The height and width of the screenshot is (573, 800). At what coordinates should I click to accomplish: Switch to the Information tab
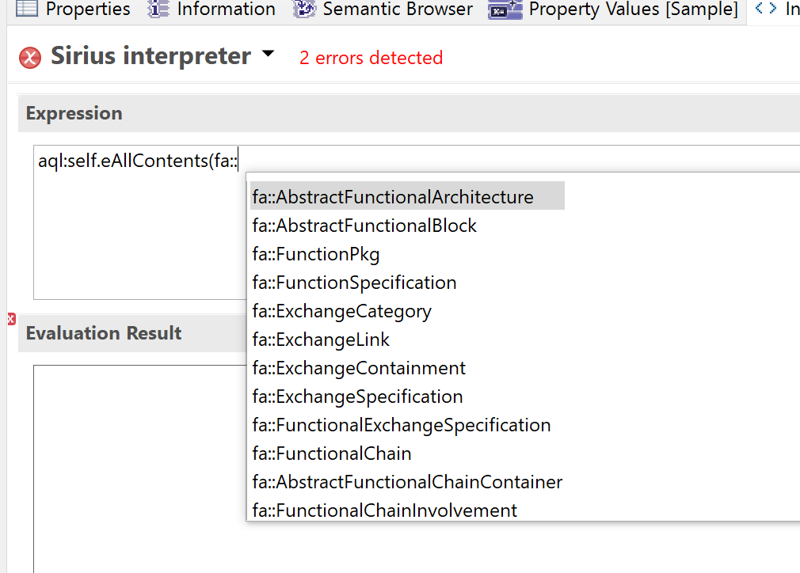(226, 9)
